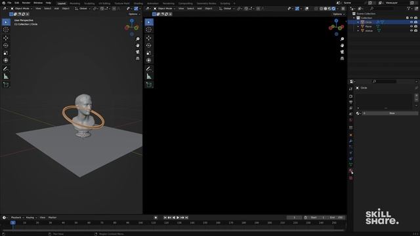The image size is (420, 236).
Task: Select the Move tool in left viewport
Action: (x=6, y=38)
